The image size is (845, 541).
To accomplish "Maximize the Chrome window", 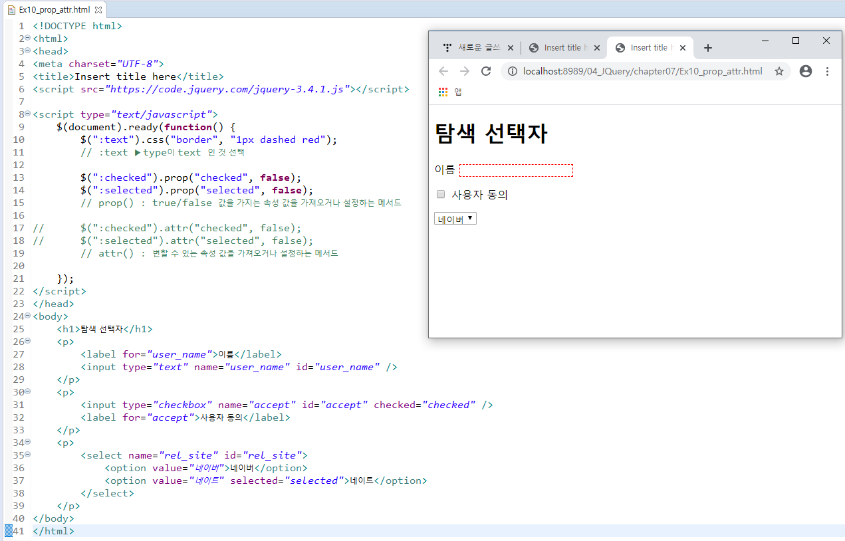I will [x=796, y=41].
